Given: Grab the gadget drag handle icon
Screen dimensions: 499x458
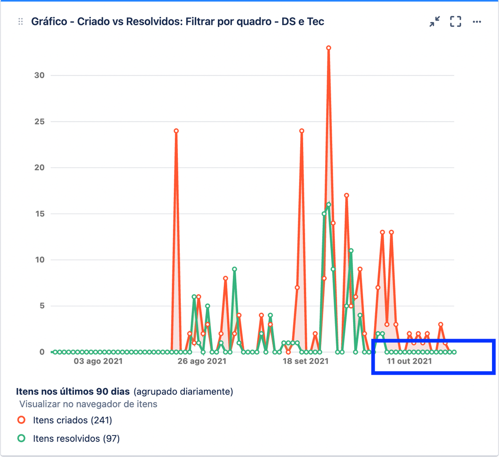Looking at the screenshot, I should pyautogui.click(x=20, y=21).
